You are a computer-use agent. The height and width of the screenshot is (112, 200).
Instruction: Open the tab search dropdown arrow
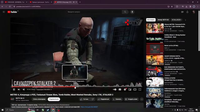click(2, 2)
